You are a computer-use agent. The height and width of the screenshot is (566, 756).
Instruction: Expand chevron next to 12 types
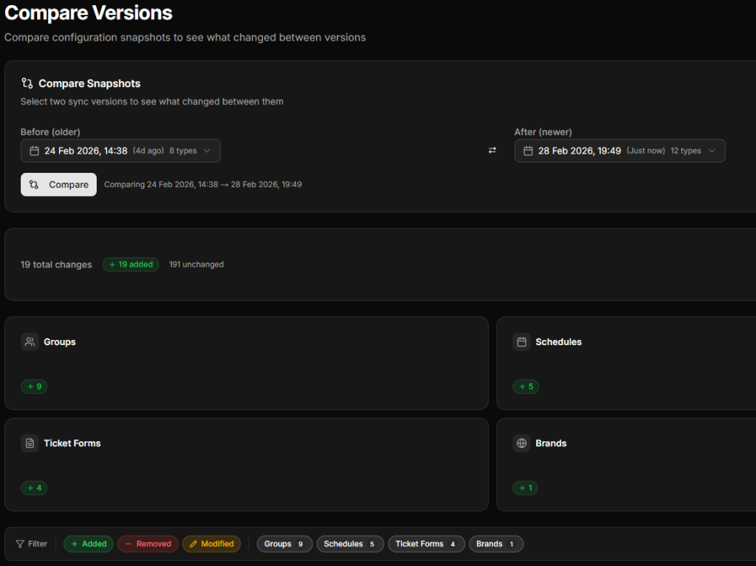[712, 151]
